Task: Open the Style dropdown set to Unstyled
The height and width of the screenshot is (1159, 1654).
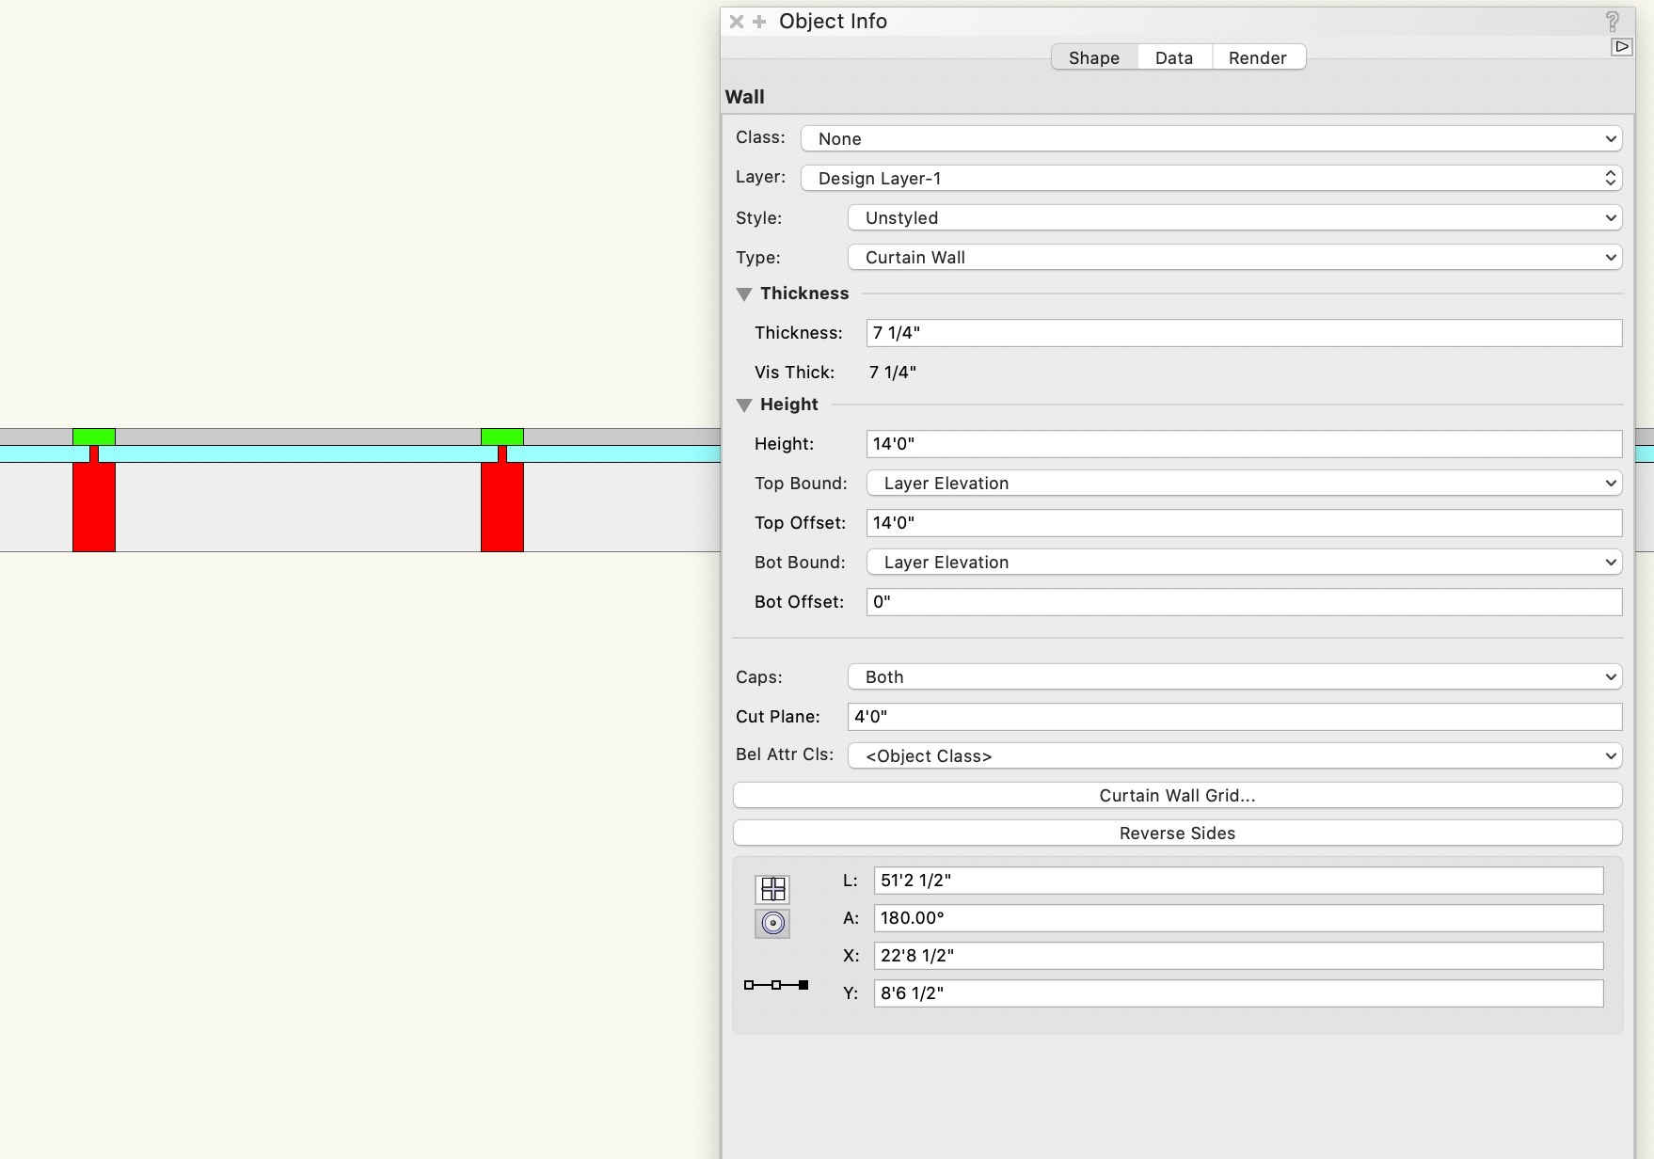Action: (x=1233, y=217)
